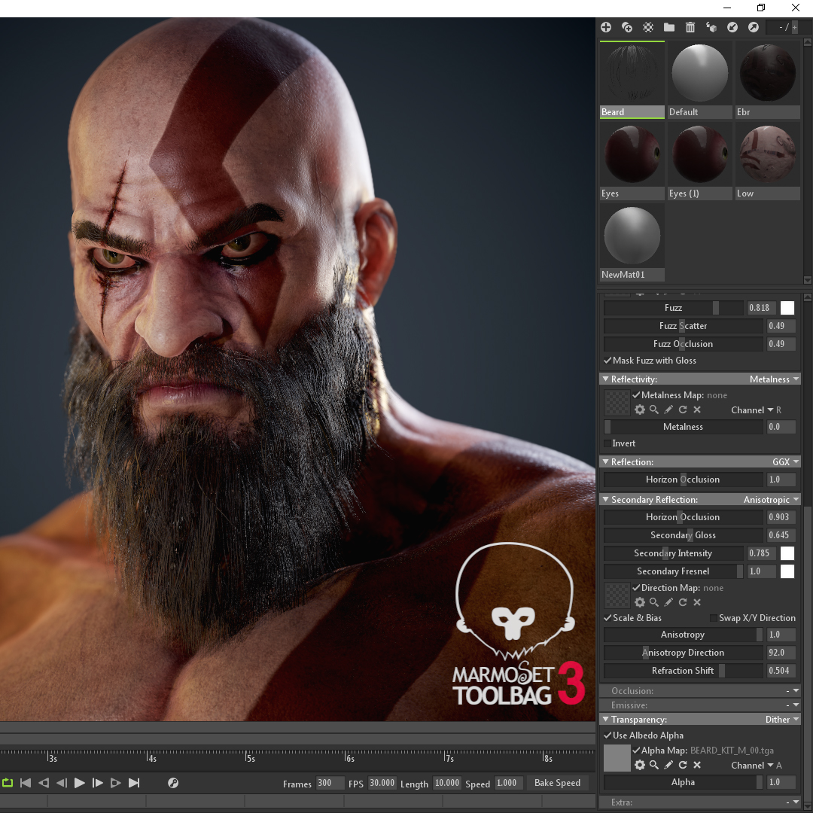Collapse the Reflectivity section triangle
This screenshot has height=813, width=813.
[x=605, y=379]
